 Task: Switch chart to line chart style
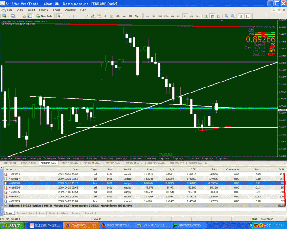[x=219, y=16]
